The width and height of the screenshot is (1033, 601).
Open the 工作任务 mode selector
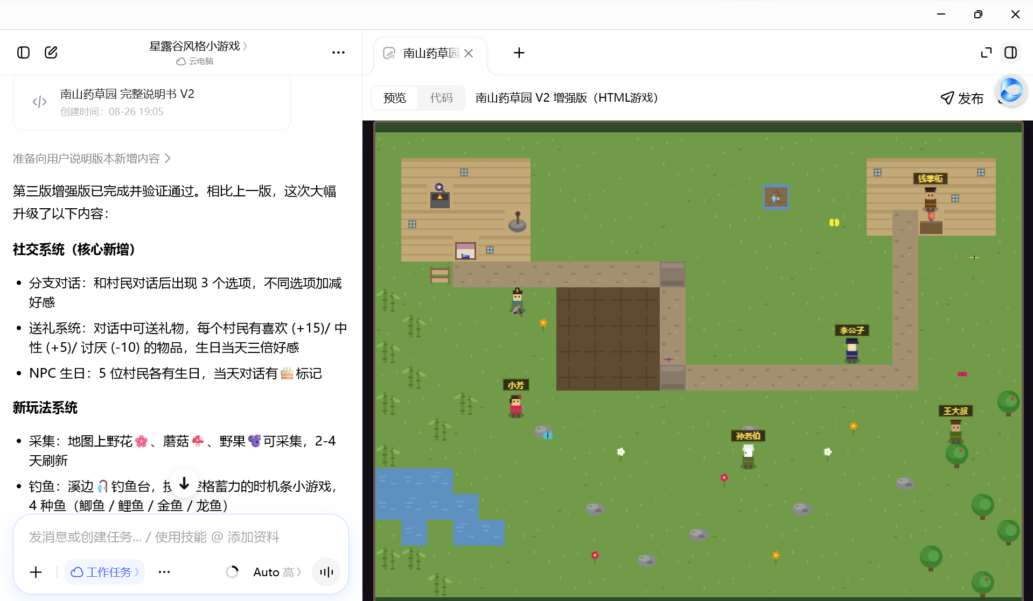click(x=104, y=572)
